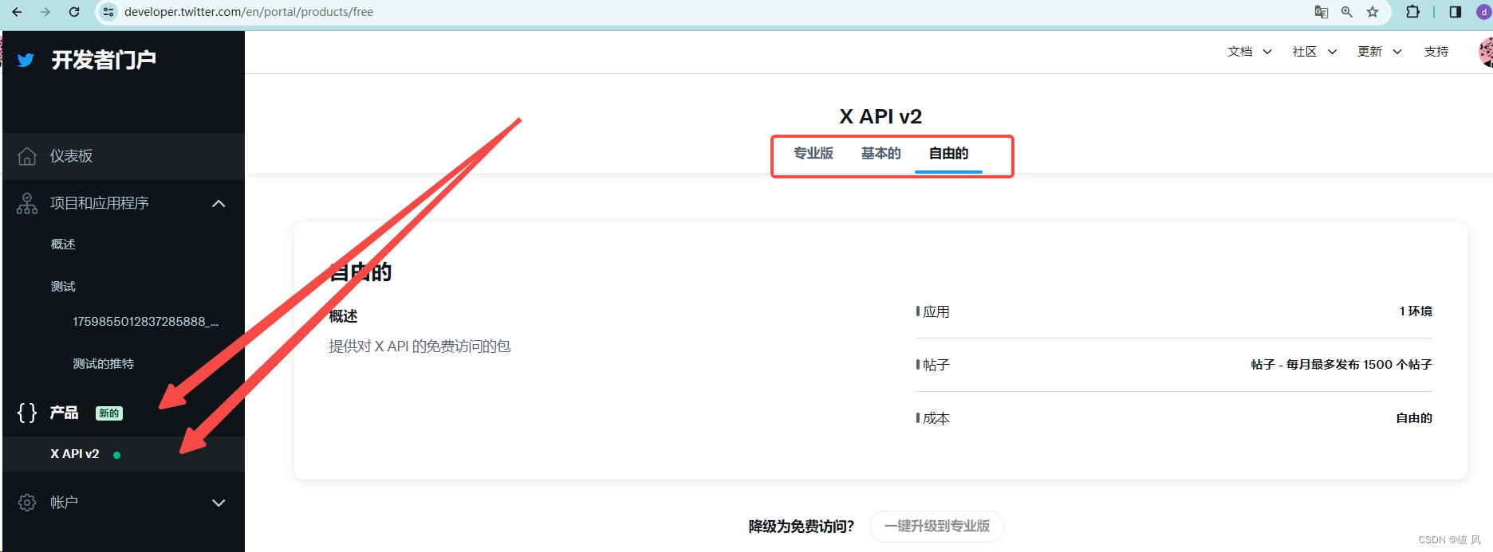The image size is (1493, 552).
Task: Collapse the 项目和应用程序 section chevron
Action: click(219, 204)
